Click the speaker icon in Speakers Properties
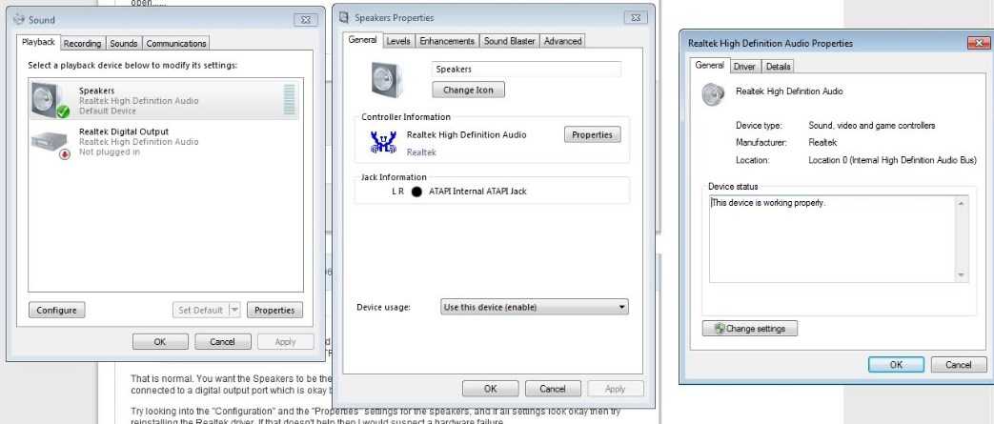The image size is (994, 424). point(387,80)
